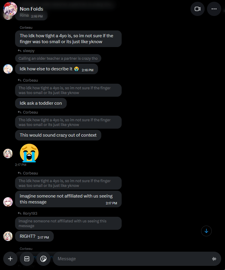Viewport: 225px width, 270px height.
Task: Open the three-dot more options menu
Action: (x=214, y=9)
